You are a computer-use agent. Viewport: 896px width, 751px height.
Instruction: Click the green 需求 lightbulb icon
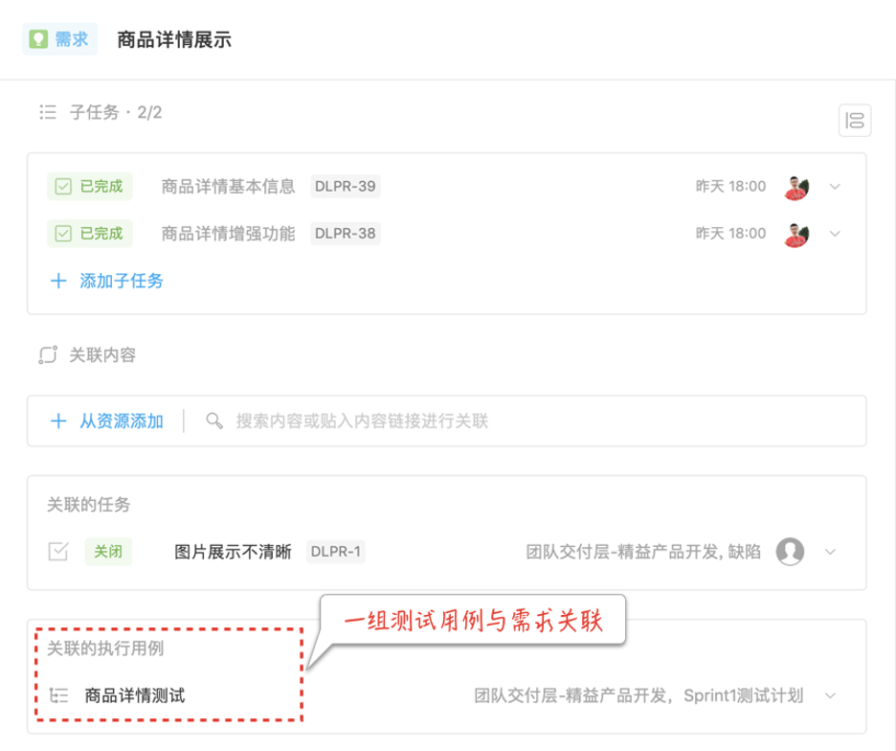tap(38, 39)
